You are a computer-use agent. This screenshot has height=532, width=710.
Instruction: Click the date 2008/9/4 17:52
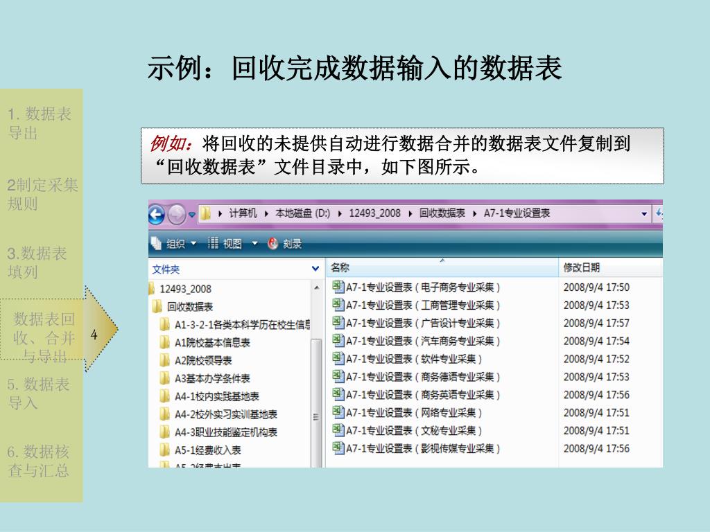pos(596,360)
